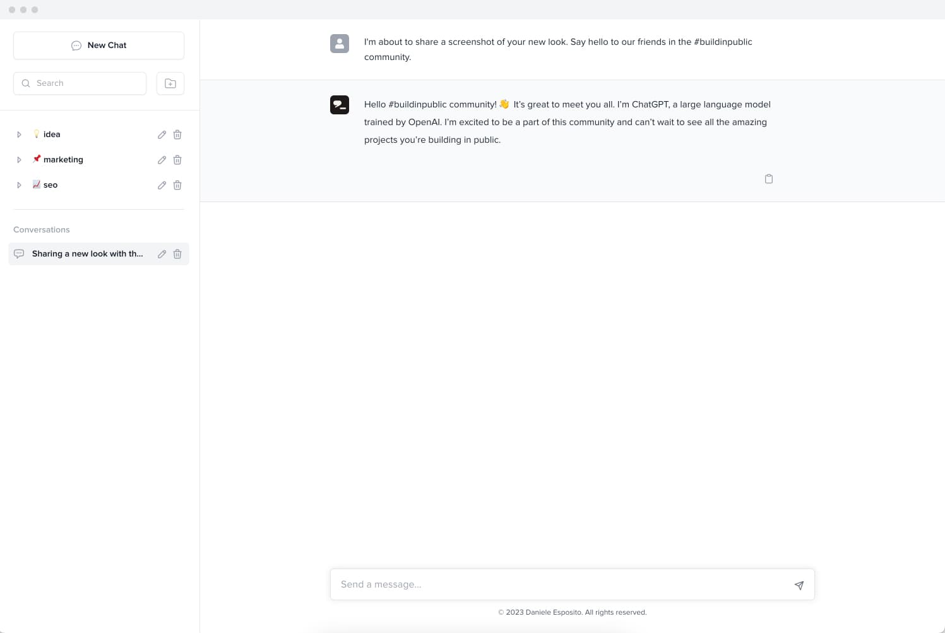Open the marketing folder

coord(63,160)
